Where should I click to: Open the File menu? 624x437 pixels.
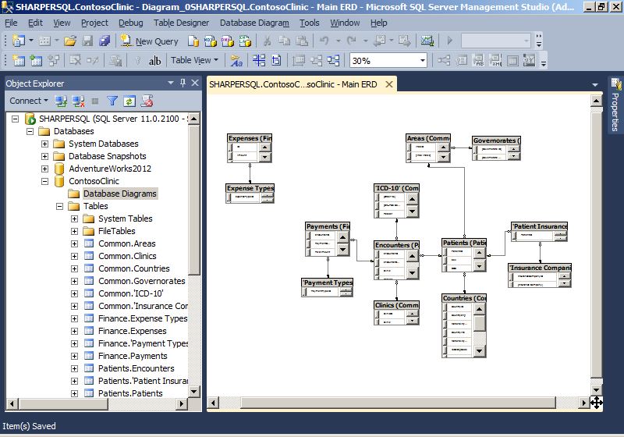pos(11,23)
